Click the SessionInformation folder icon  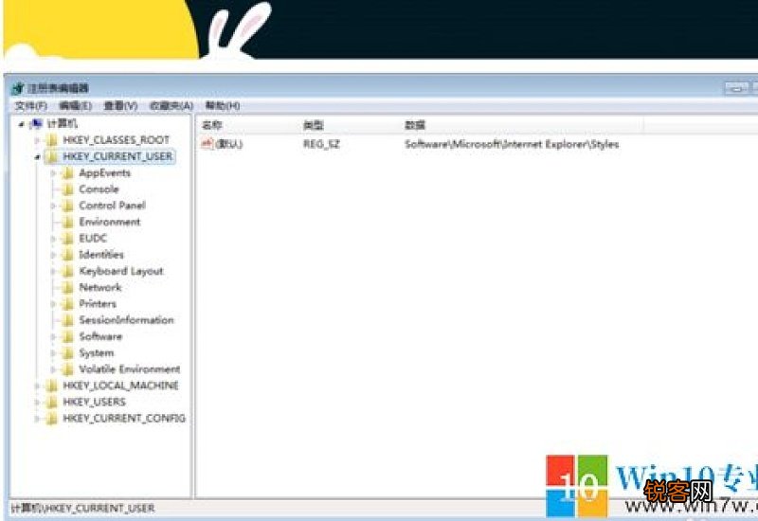click(x=68, y=320)
